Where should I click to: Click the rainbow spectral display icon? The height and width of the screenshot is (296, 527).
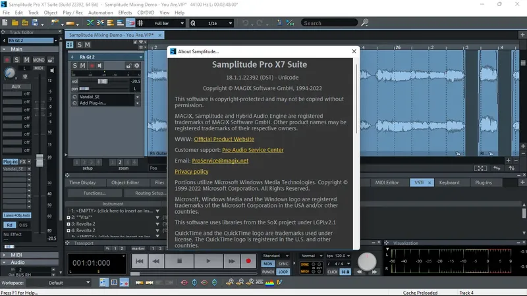pyautogui.click(x=269, y=283)
